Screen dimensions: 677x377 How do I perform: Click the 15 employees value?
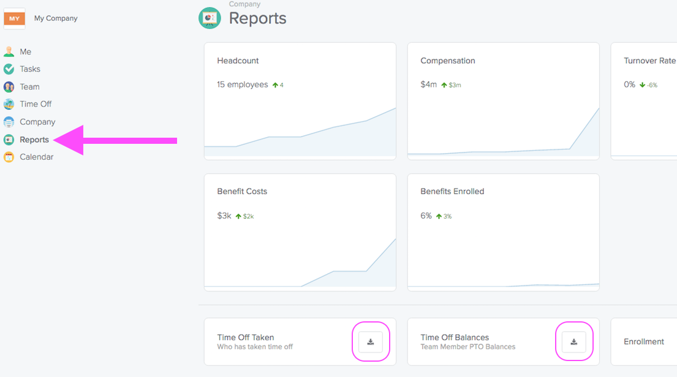pos(242,84)
